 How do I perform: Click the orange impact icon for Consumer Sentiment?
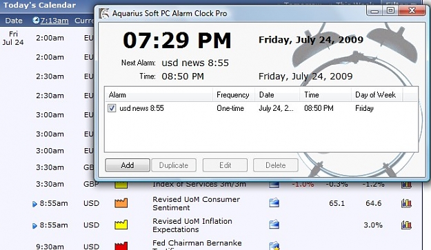tap(121, 202)
